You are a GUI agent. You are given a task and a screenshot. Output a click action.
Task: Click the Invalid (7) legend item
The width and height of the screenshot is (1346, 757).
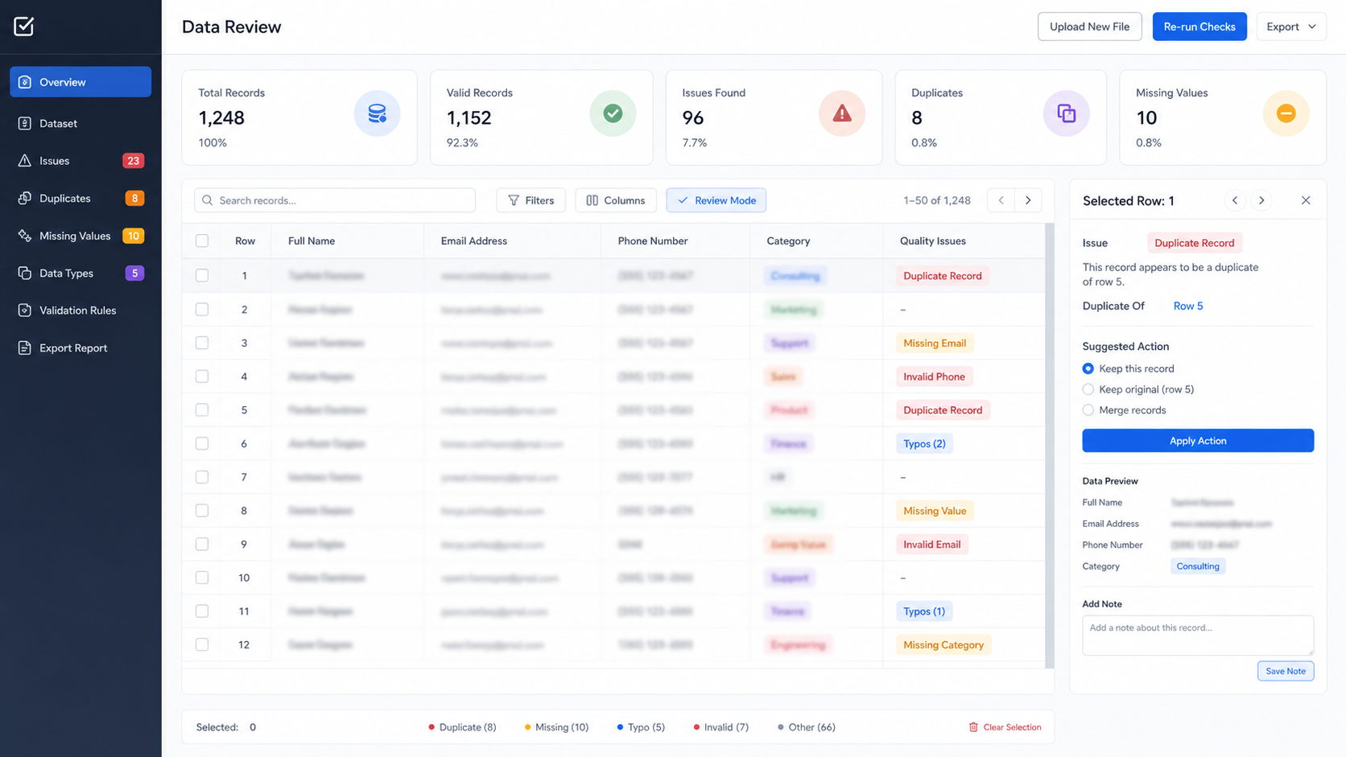click(x=720, y=727)
